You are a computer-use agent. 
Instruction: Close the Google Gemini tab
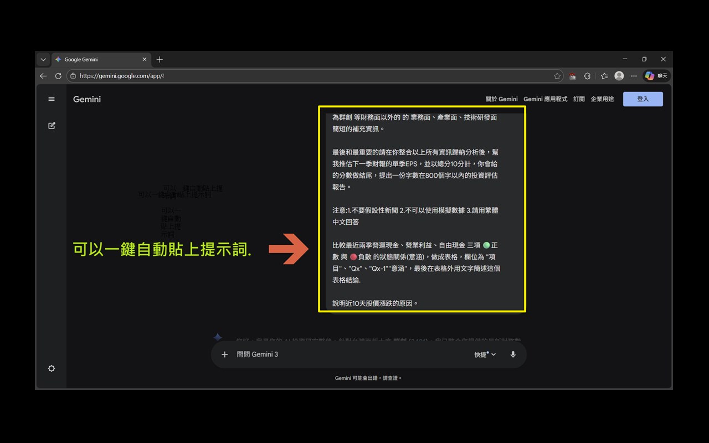(x=145, y=59)
